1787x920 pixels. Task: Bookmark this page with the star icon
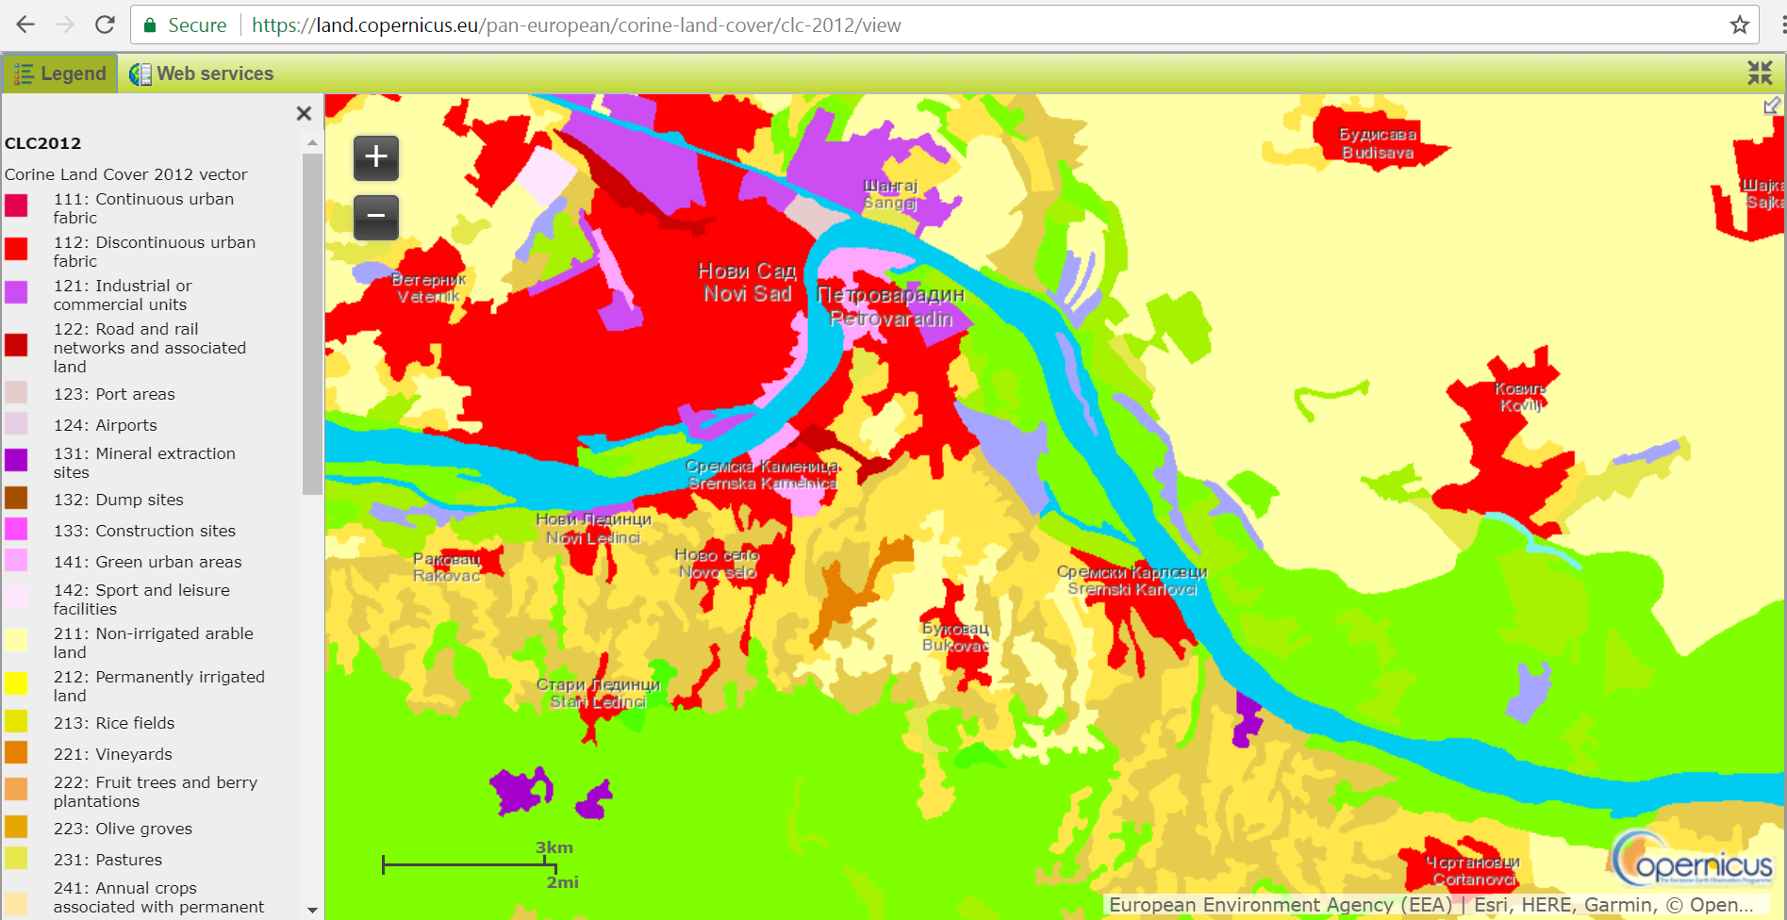tap(1740, 25)
